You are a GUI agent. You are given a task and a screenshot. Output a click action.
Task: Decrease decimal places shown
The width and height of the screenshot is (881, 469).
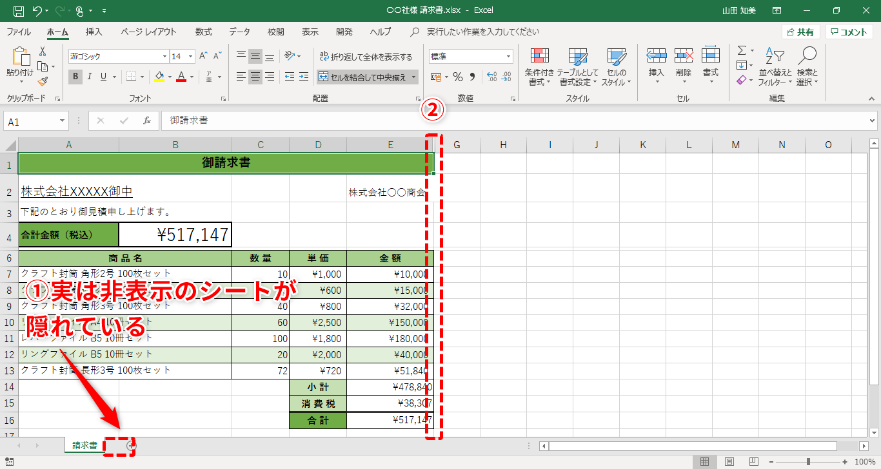coord(506,77)
